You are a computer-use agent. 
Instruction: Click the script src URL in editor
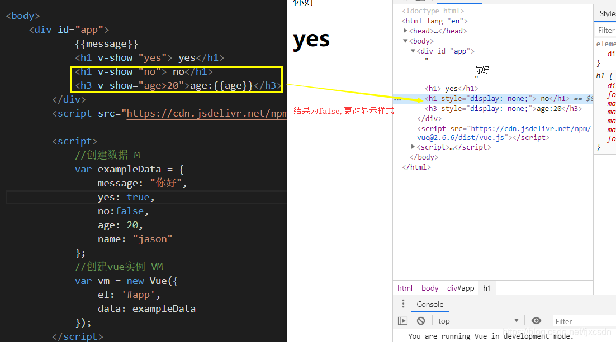(207, 113)
